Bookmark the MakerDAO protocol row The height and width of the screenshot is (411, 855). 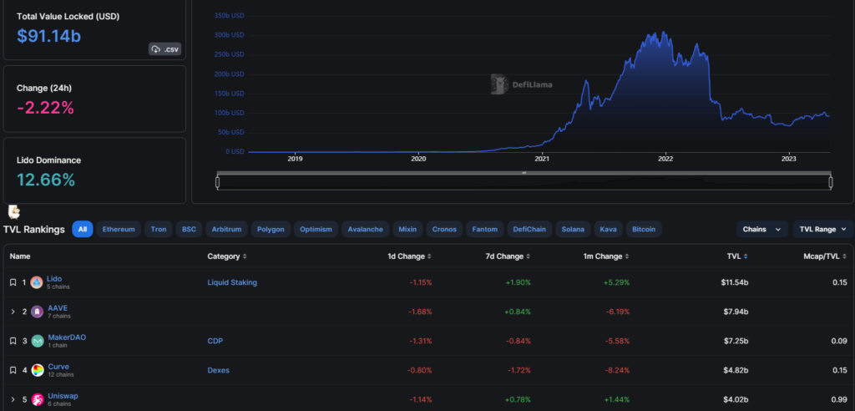pyautogui.click(x=13, y=341)
